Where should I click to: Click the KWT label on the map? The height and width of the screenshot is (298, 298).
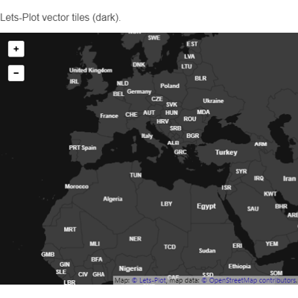point(270,194)
